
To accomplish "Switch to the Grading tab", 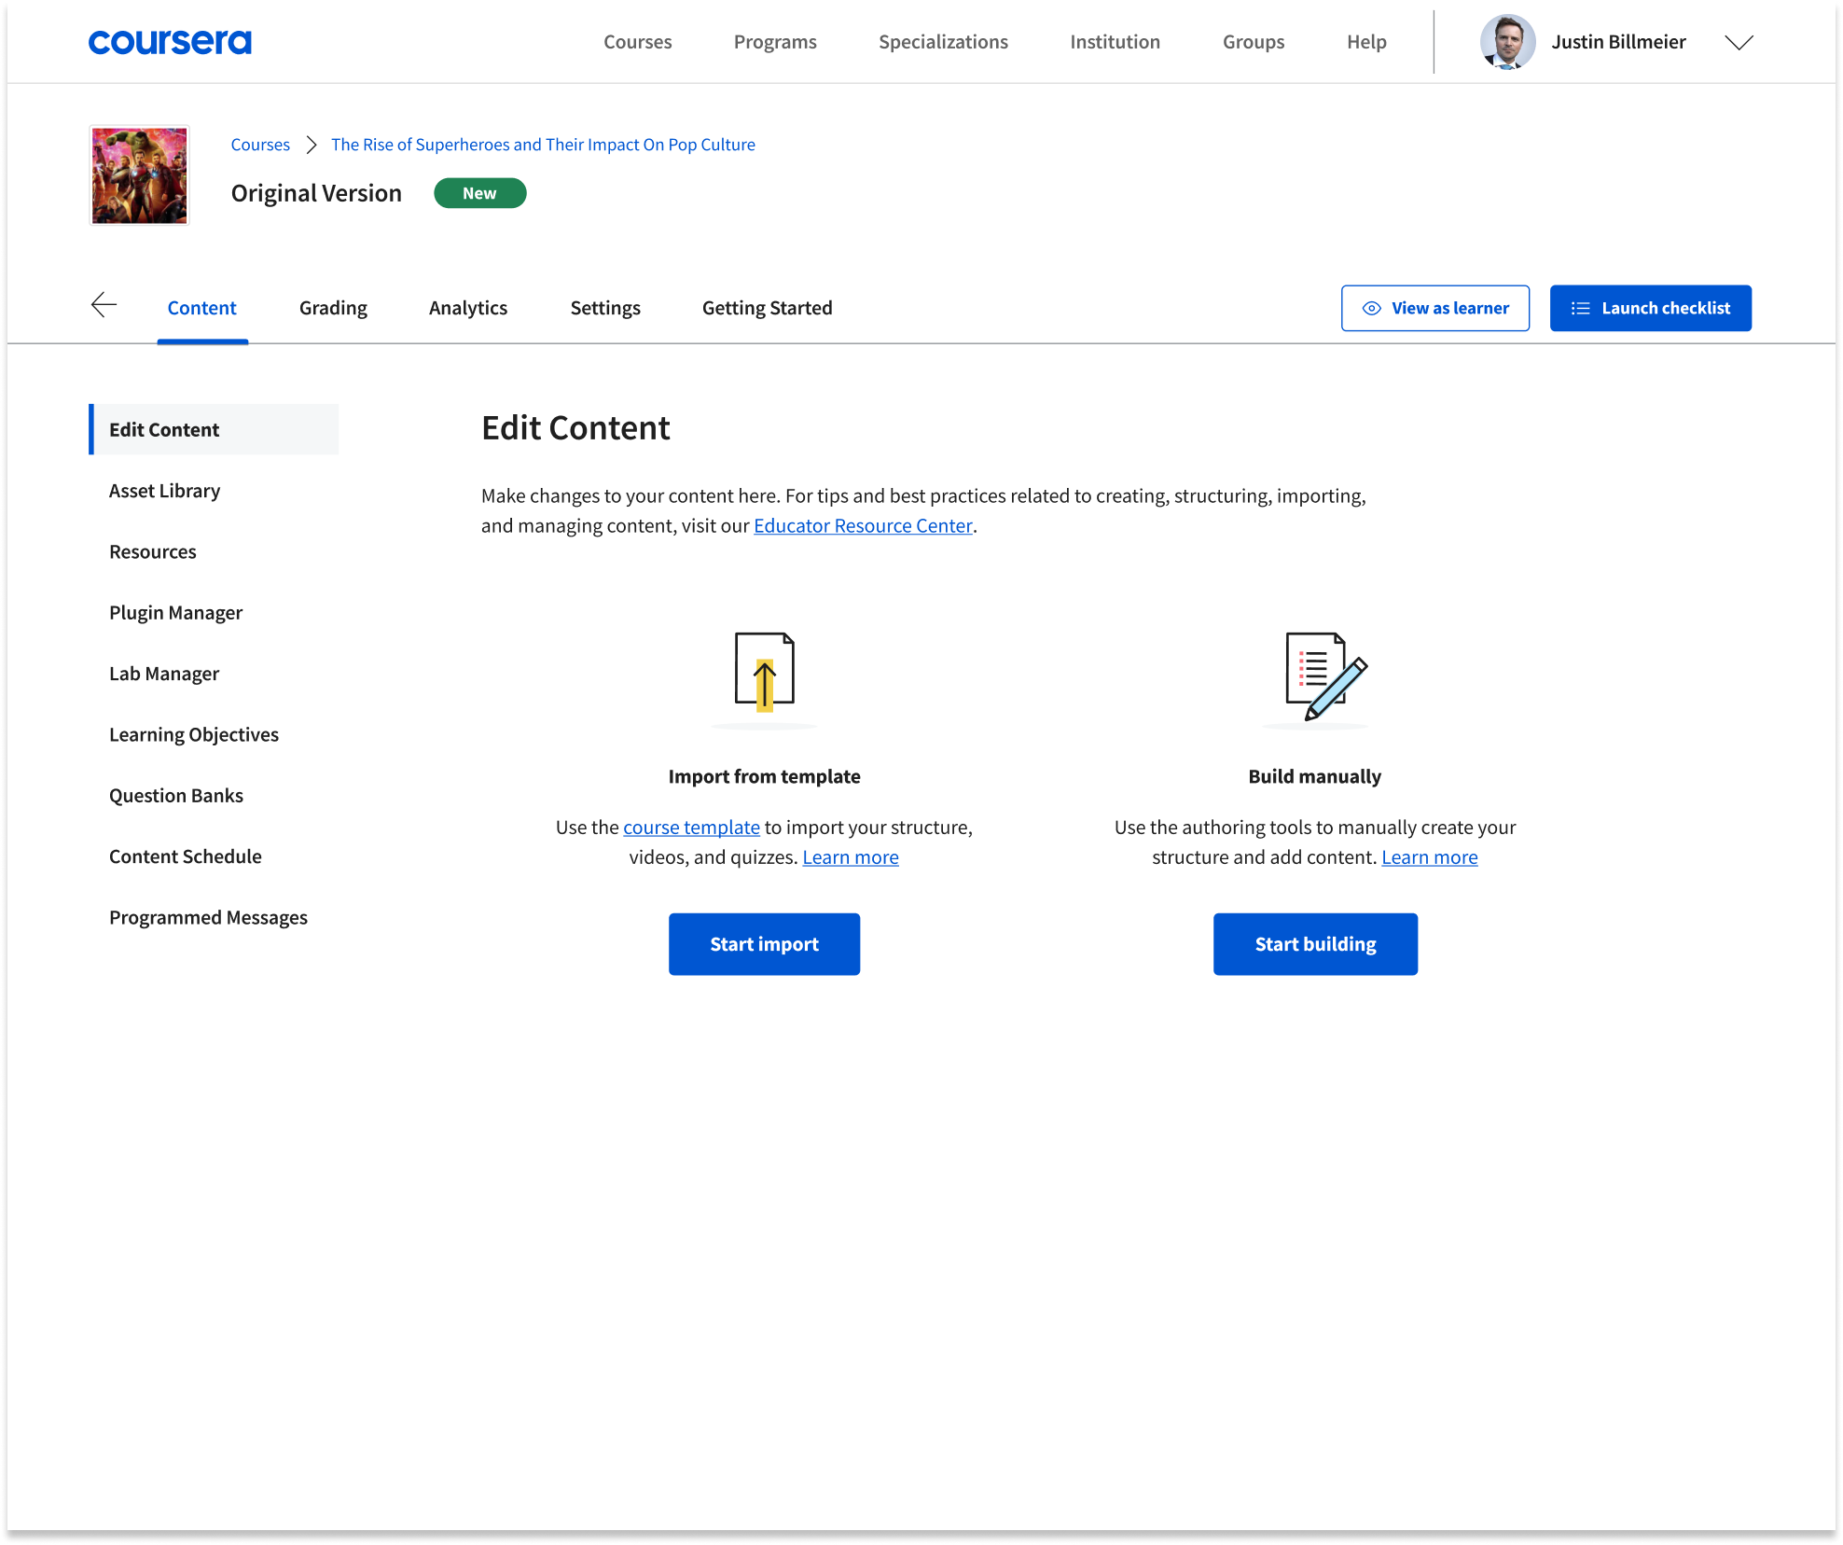I will [333, 308].
